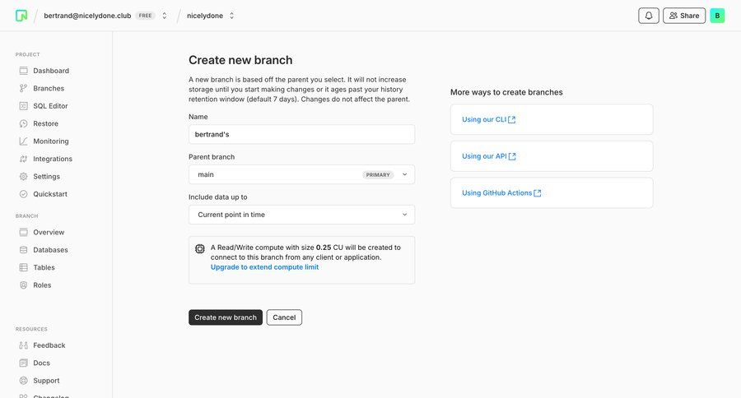
Task: Click the Restore sidebar icon
Action: pyautogui.click(x=24, y=123)
